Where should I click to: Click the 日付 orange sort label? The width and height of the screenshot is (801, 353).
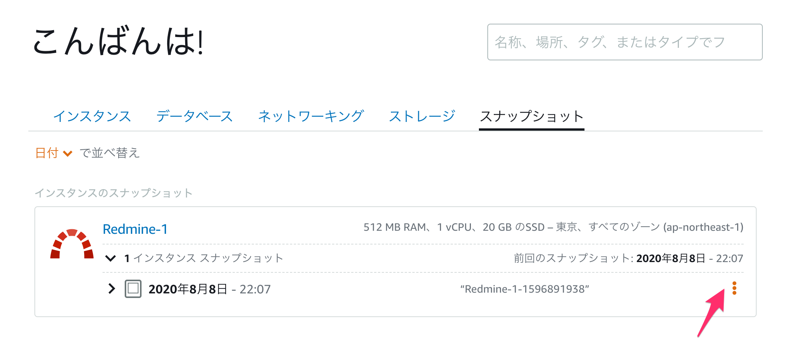(46, 153)
